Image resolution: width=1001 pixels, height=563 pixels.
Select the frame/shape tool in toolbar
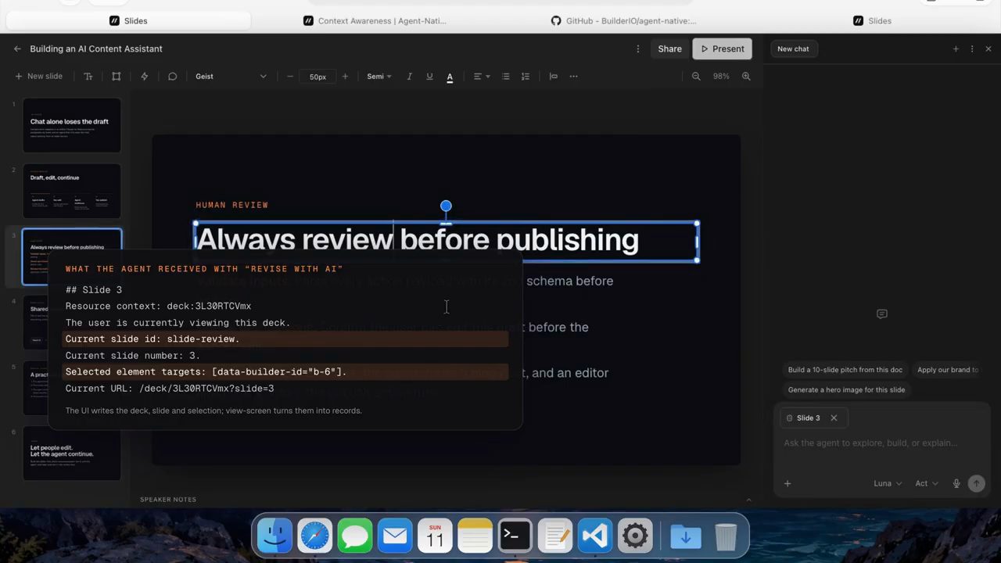click(117, 77)
